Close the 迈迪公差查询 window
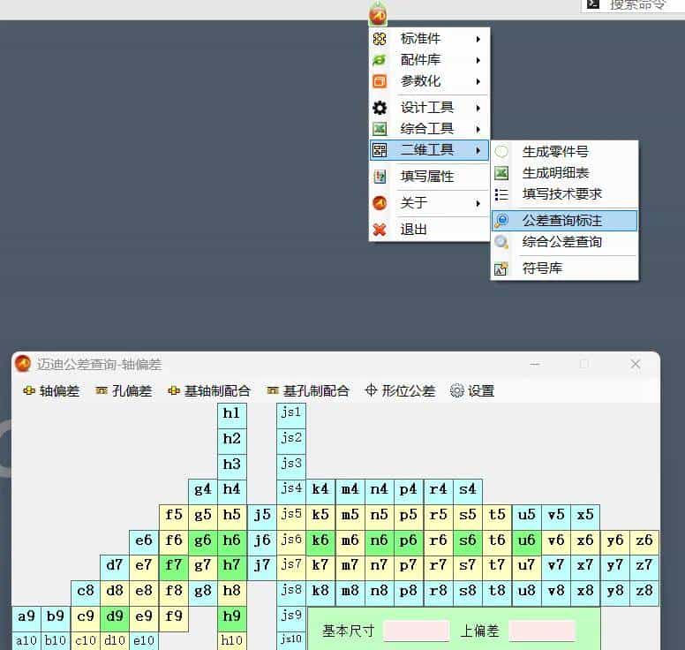The height and width of the screenshot is (650, 685). (x=636, y=364)
